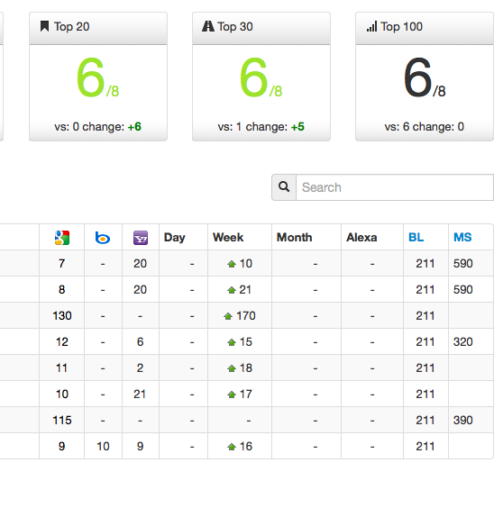This screenshot has width=494, height=508.
Task: Click the MS value 320 cell
Action: click(462, 341)
